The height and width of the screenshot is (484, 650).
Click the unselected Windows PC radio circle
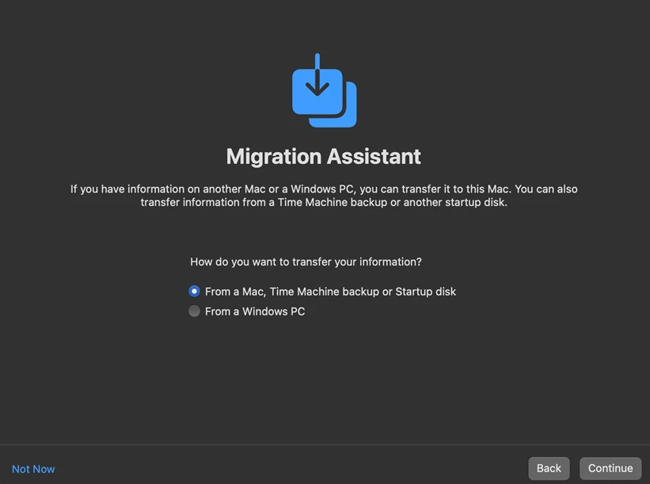click(x=194, y=311)
